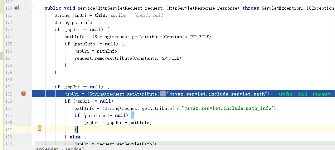335x150 pixels.
Task: Click line number 174 in the gutter
Action: click(8, 37)
